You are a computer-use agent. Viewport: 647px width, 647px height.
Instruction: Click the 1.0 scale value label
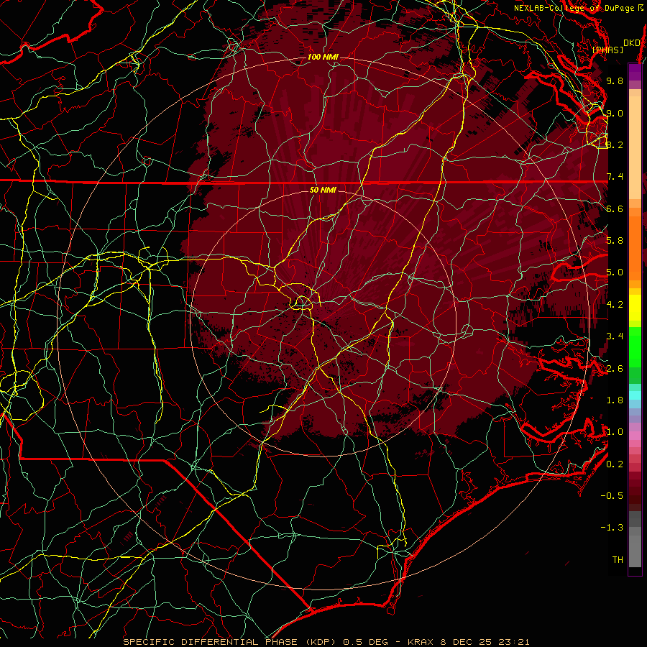(615, 432)
